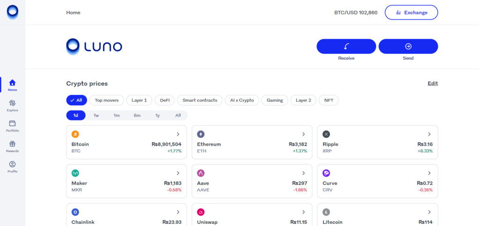Open Explore from the sidebar
Screen dimensions: 479x226
tap(13, 106)
